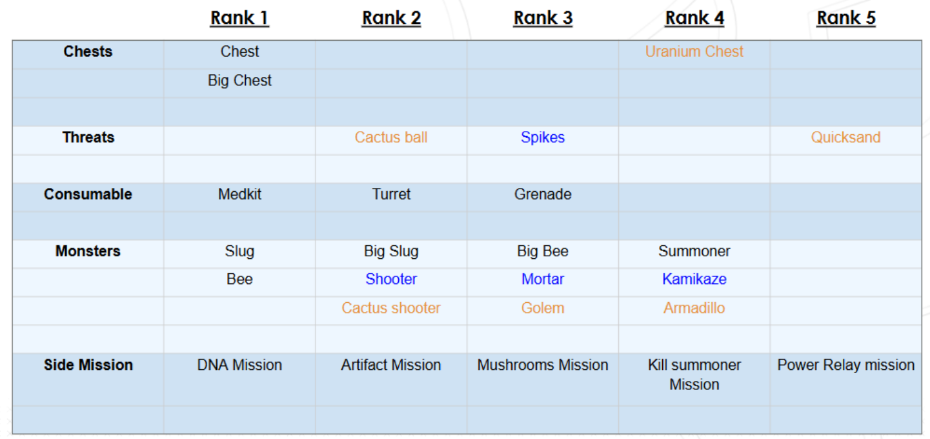Click the Power Relay mission cell
930x439 pixels.
pos(845,365)
